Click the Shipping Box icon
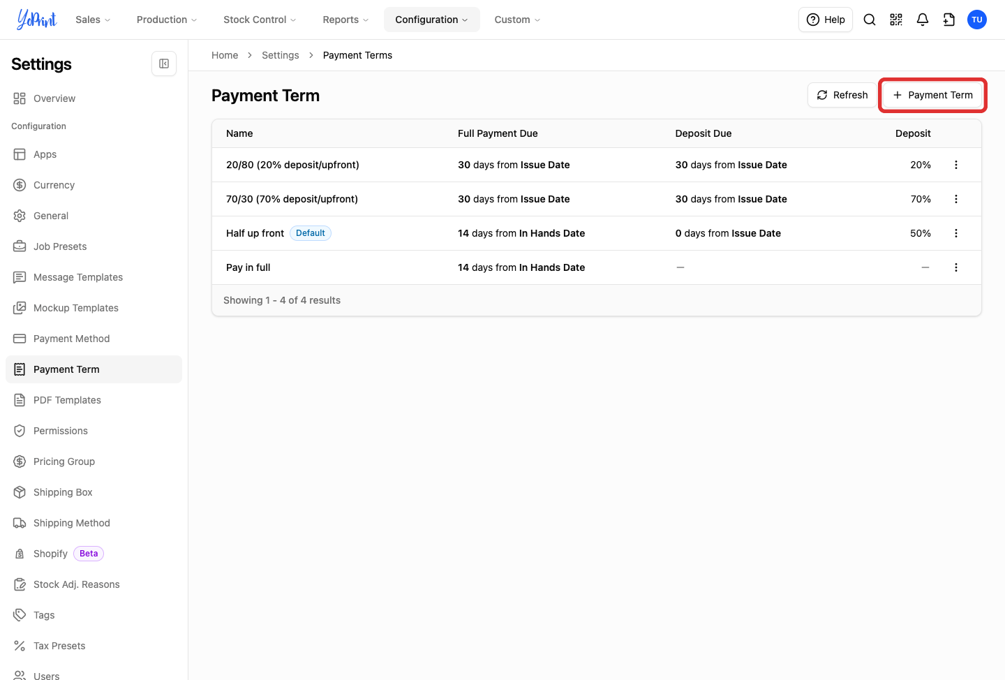Screen dimensions: 1005x680 pos(20,492)
